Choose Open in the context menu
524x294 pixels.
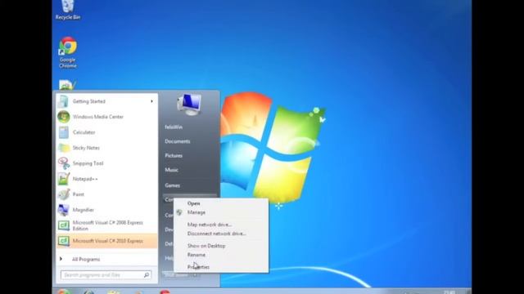click(x=221, y=203)
